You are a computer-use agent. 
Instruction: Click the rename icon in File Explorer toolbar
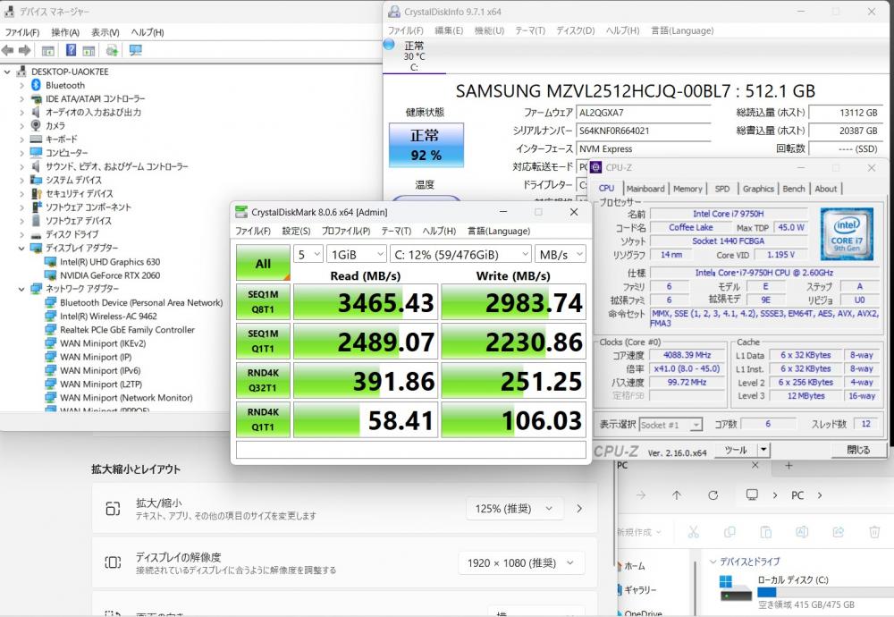pos(802,532)
